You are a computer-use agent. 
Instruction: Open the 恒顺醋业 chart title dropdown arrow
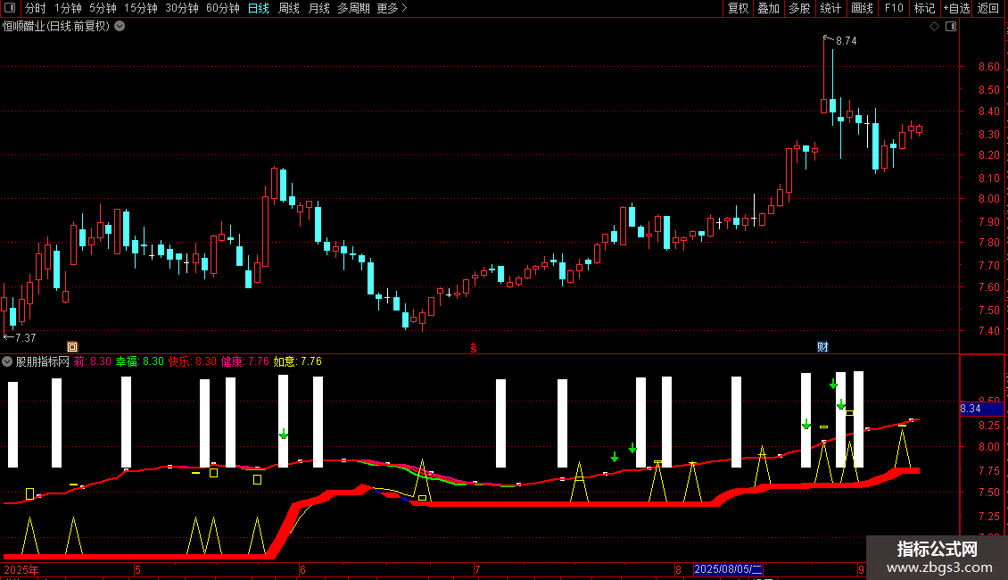[120, 27]
